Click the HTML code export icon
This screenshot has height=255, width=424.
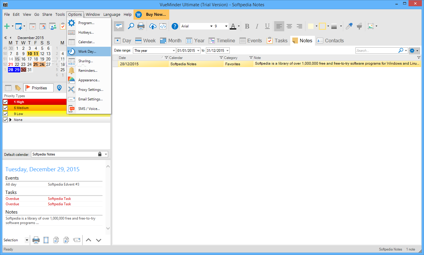(x=163, y=26)
